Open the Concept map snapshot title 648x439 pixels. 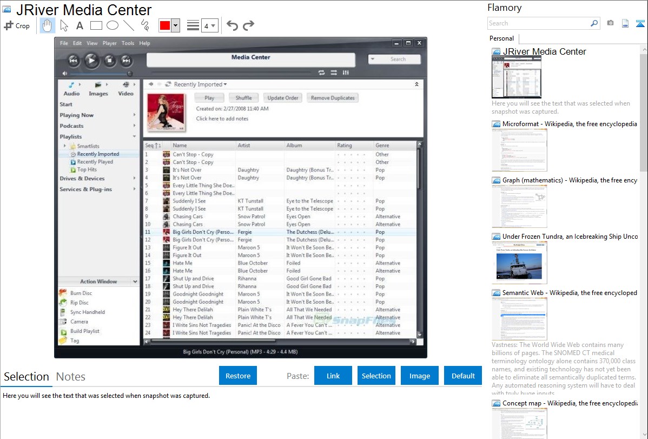tap(570, 403)
